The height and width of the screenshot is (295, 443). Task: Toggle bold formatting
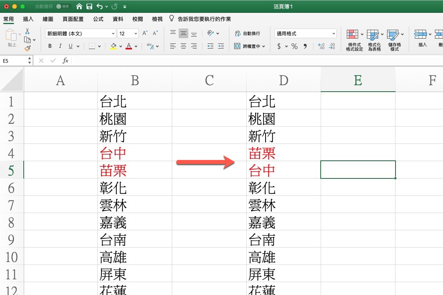[x=50, y=46]
